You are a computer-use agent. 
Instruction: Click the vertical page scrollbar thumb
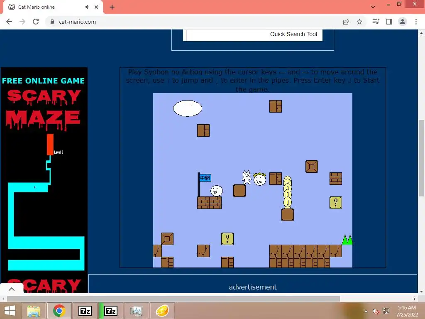point(421,158)
